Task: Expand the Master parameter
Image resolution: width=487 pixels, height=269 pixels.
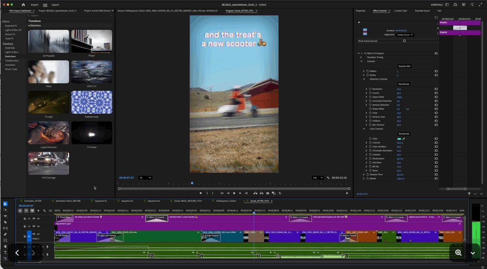Action: [364, 178]
